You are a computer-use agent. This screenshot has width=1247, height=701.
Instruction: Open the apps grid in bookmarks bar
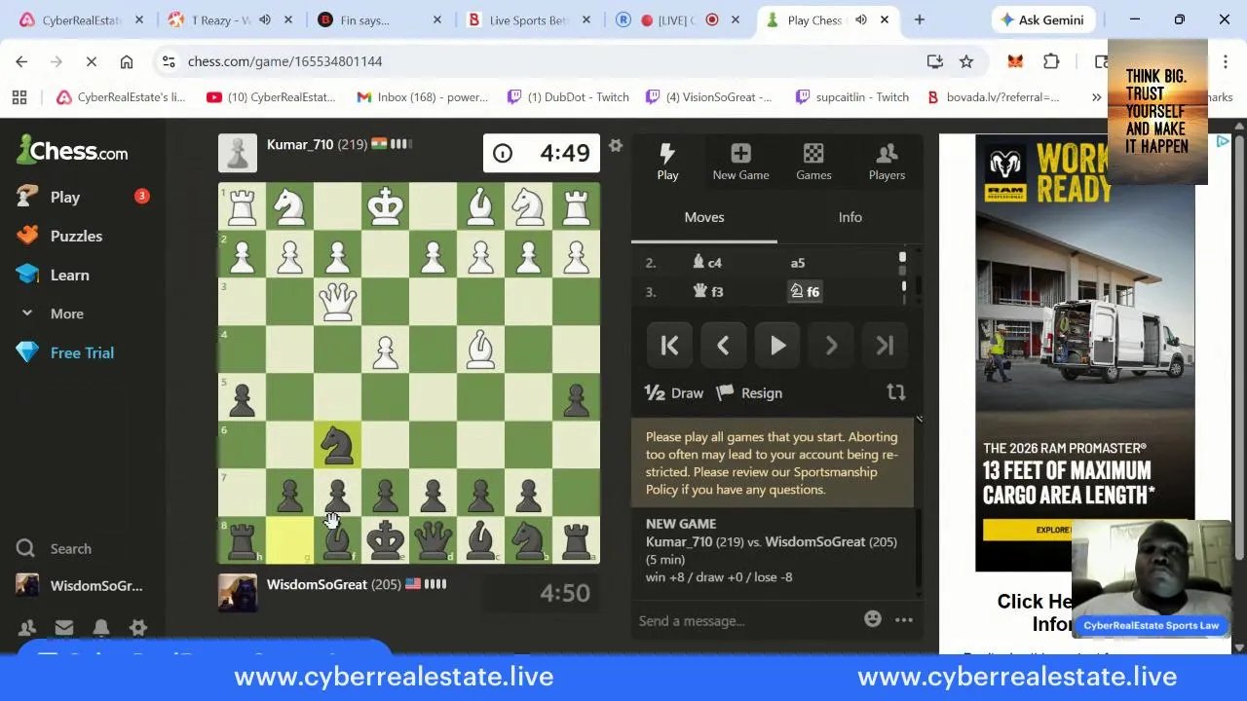click(19, 96)
